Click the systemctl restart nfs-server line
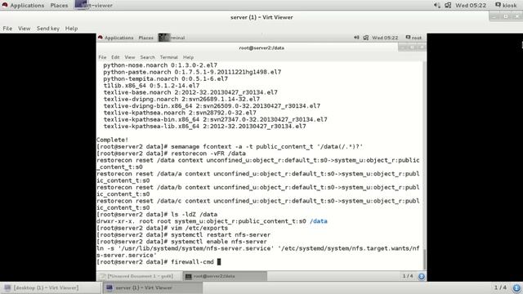 click(183, 235)
